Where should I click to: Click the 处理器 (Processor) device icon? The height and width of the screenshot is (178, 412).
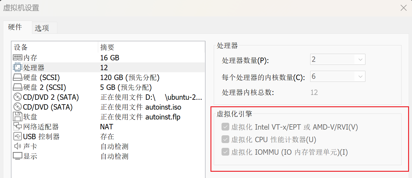pyautogui.click(x=17, y=67)
